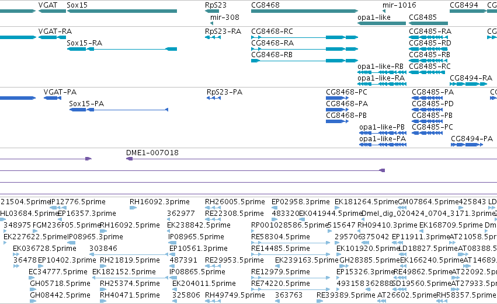
Task: Click the VGAT-PA protein label
Action: click(60, 92)
